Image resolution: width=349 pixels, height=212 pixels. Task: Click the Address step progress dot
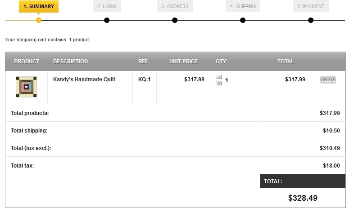pos(175,20)
